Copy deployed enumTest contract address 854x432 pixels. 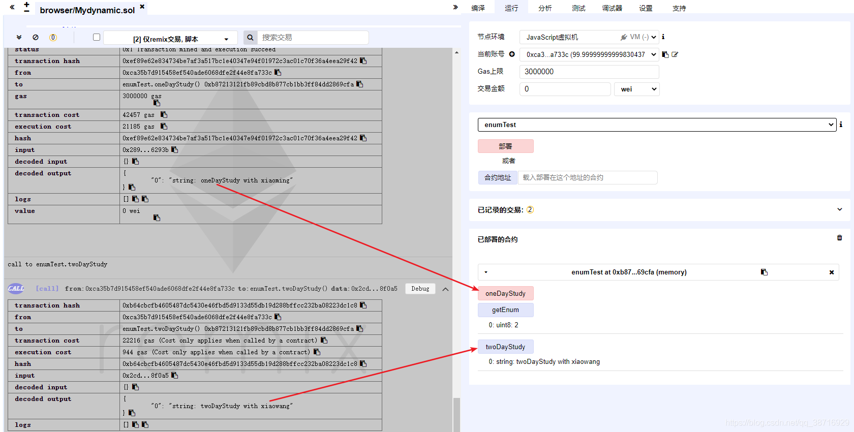764,272
